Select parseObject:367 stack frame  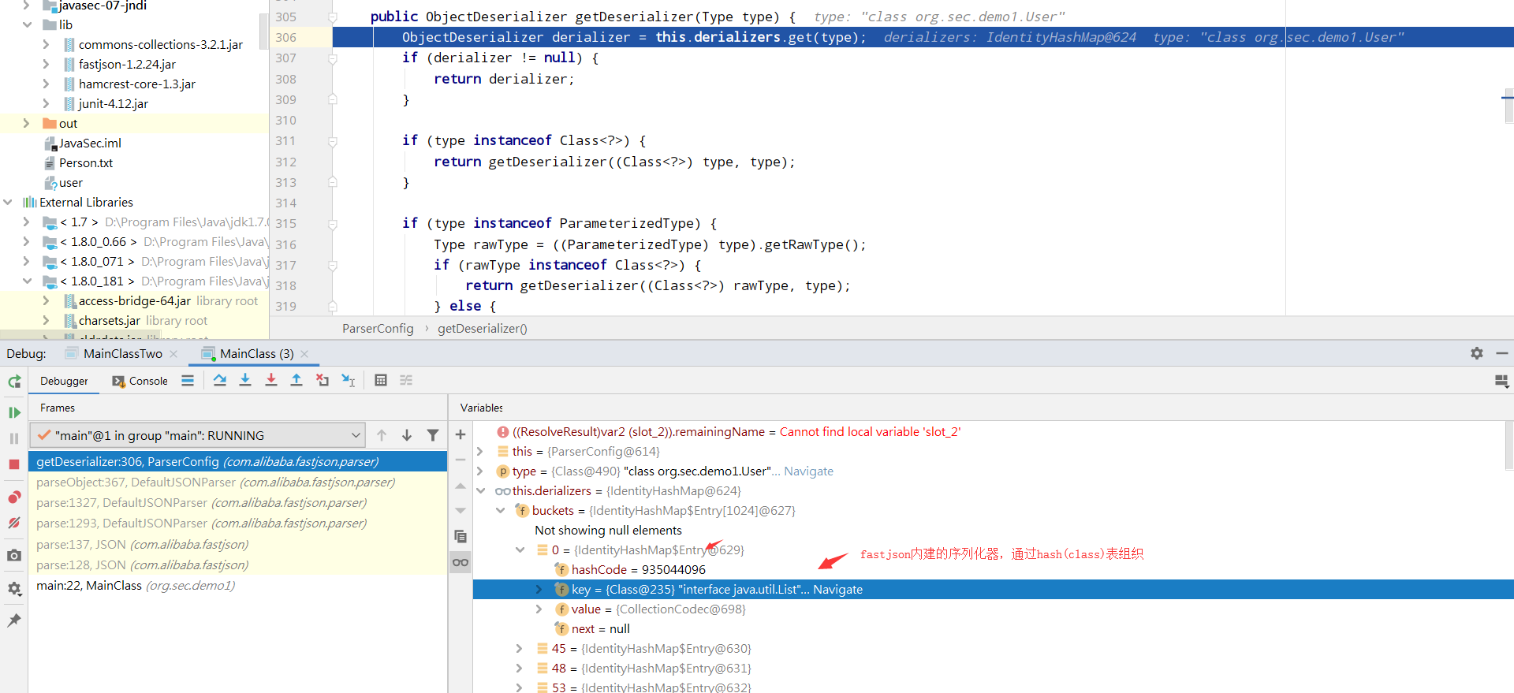[x=237, y=482]
